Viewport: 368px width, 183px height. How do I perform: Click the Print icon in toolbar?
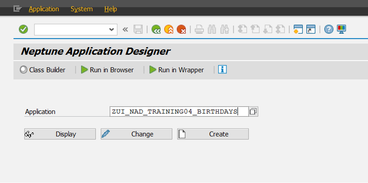coord(199,29)
